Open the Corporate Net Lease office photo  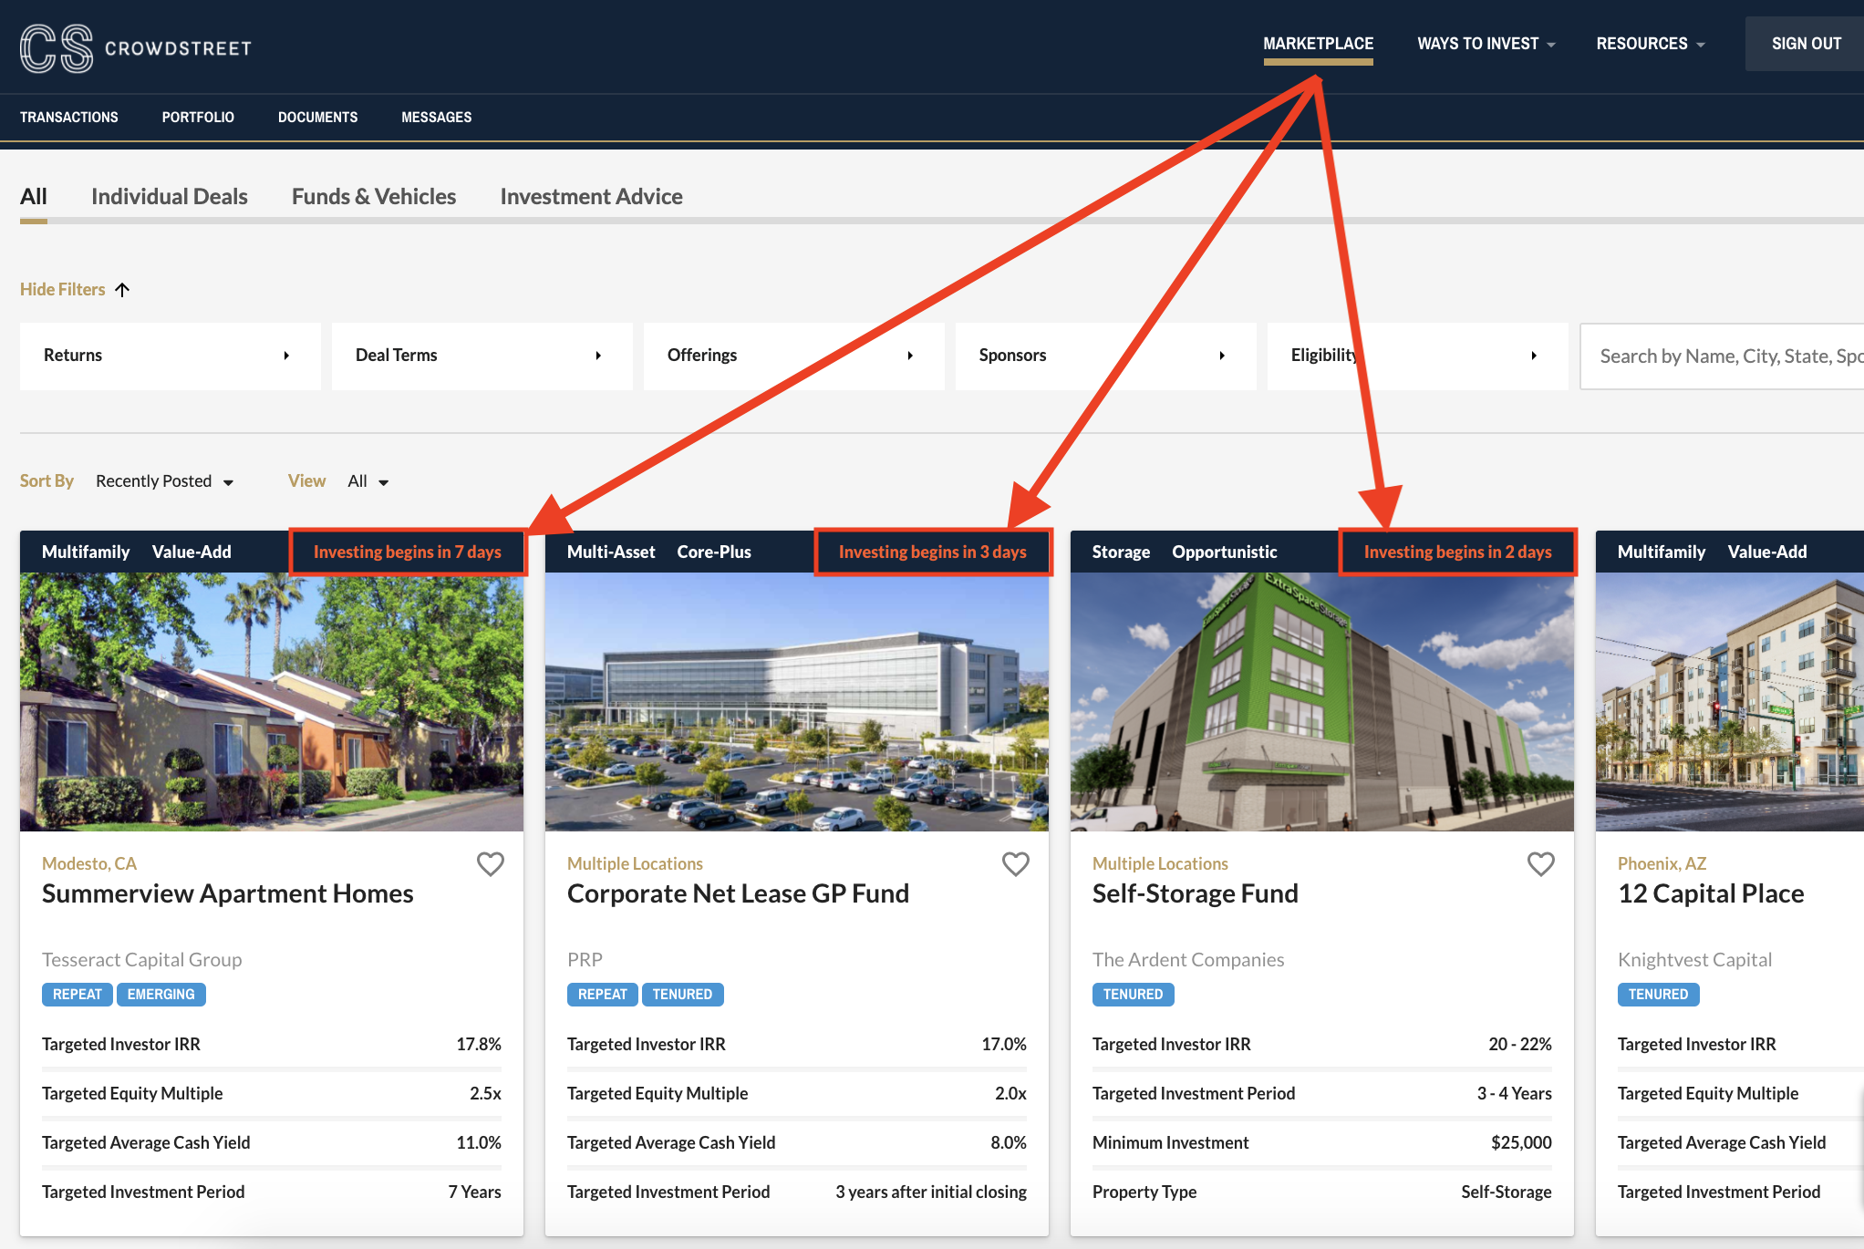pyautogui.click(x=797, y=702)
